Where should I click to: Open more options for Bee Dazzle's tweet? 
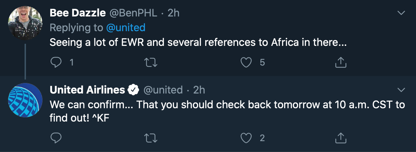pos(401,13)
